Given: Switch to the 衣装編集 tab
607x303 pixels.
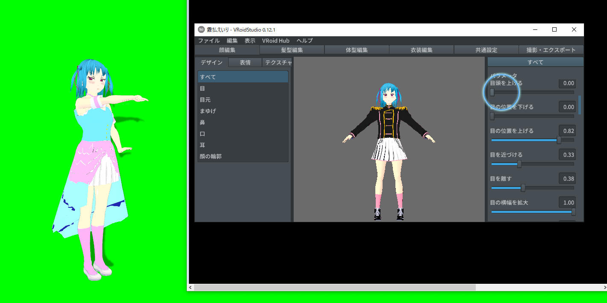Looking at the screenshot, I should 421,50.
